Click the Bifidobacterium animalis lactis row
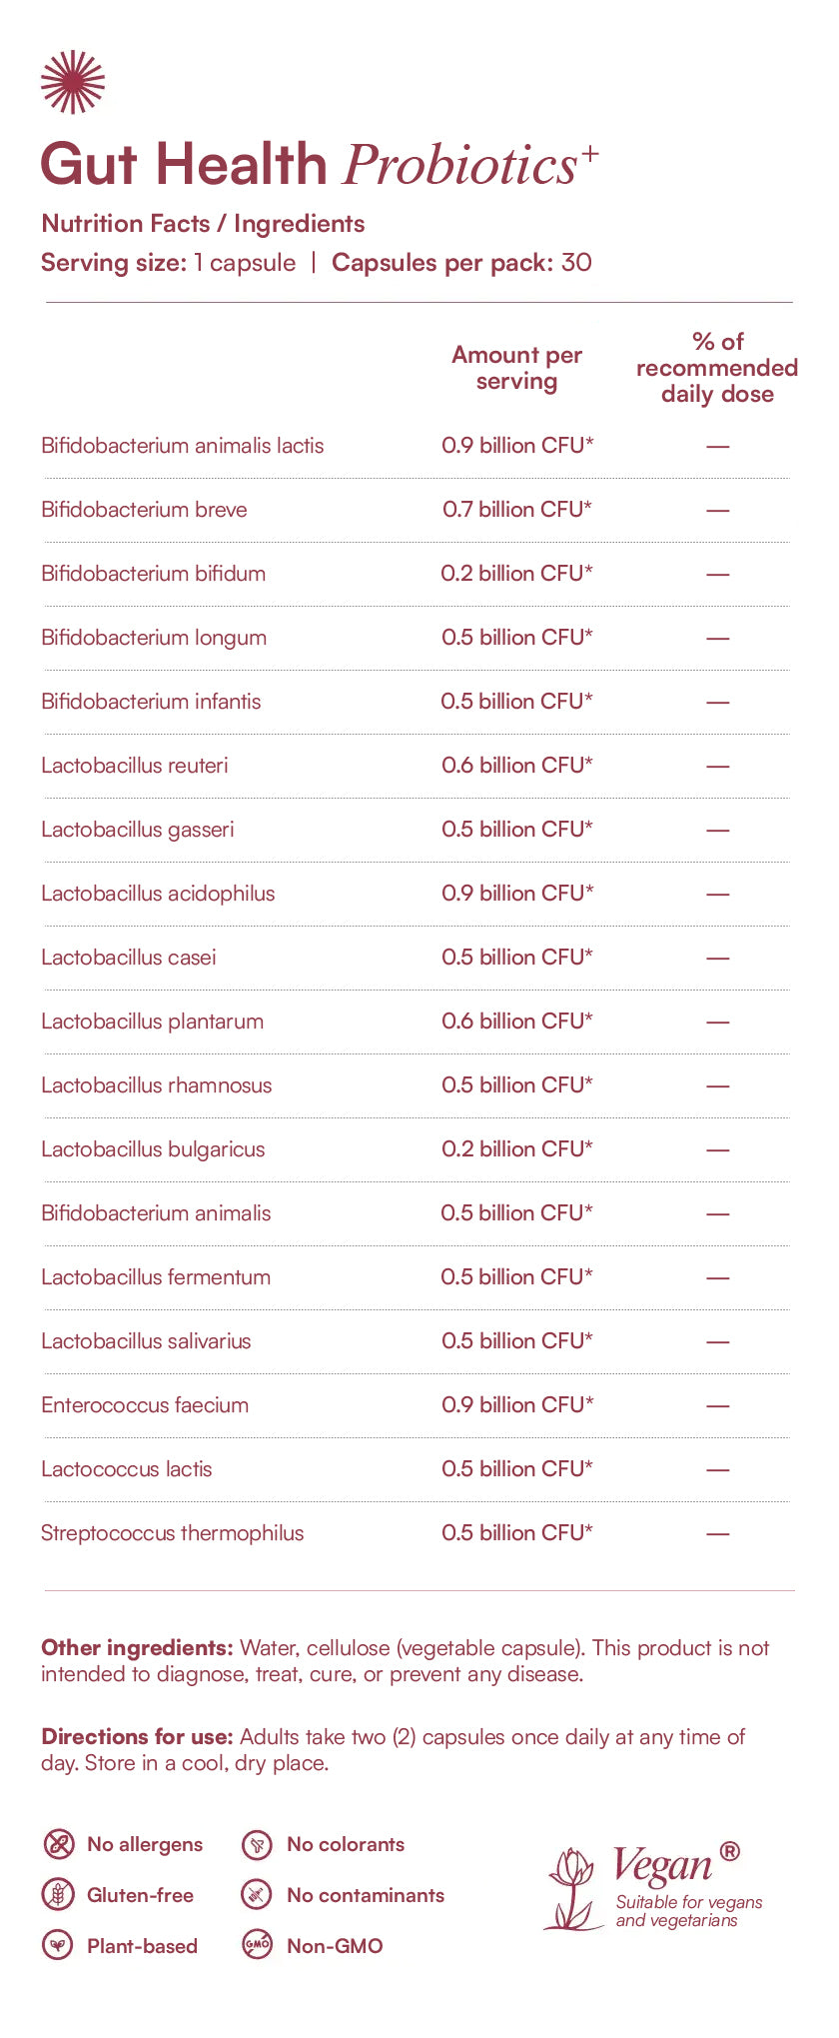The image size is (839, 2038). point(417,446)
